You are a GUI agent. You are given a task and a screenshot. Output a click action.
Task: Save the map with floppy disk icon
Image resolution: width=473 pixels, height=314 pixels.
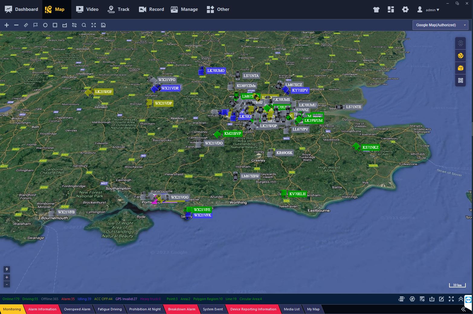click(x=103, y=25)
